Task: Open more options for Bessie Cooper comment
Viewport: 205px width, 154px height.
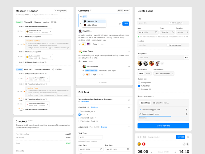Action: click(x=129, y=66)
